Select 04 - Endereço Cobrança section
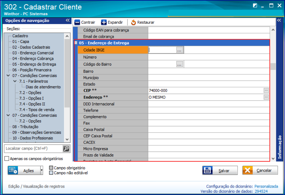 [x=33, y=58]
